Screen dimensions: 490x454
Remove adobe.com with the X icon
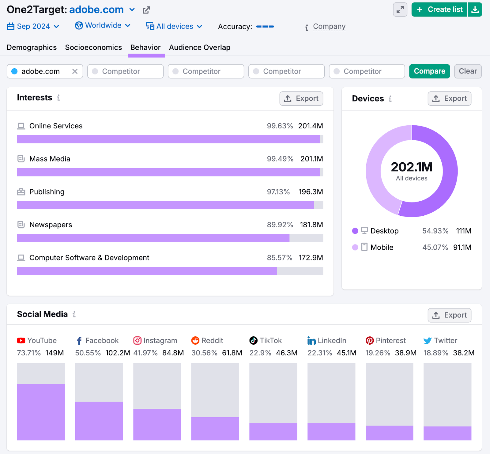click(x=75, y=71)
